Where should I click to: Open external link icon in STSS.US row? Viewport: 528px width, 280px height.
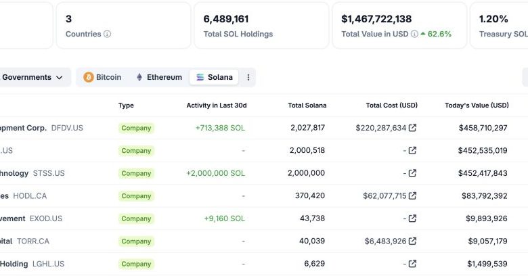412,173
